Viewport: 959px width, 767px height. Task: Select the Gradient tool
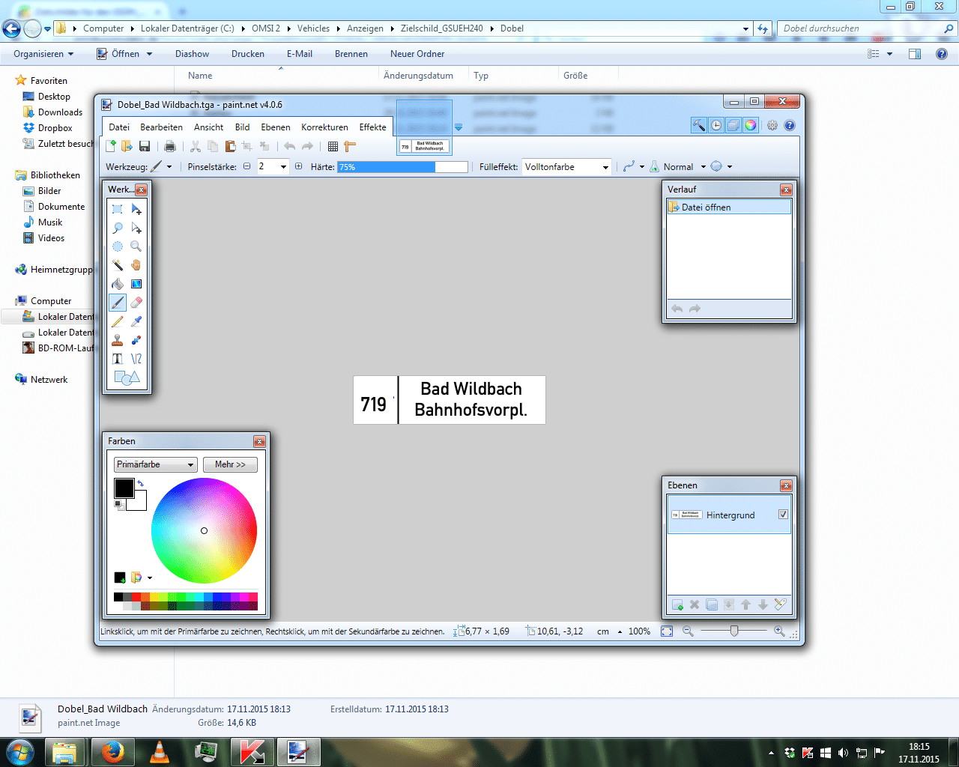[x=136, y=284]
